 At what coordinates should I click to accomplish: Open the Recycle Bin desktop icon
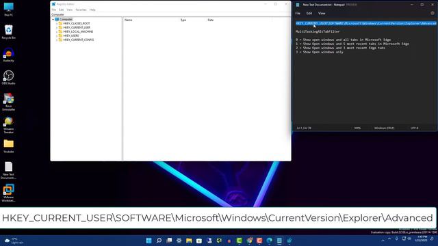(8, 32)
